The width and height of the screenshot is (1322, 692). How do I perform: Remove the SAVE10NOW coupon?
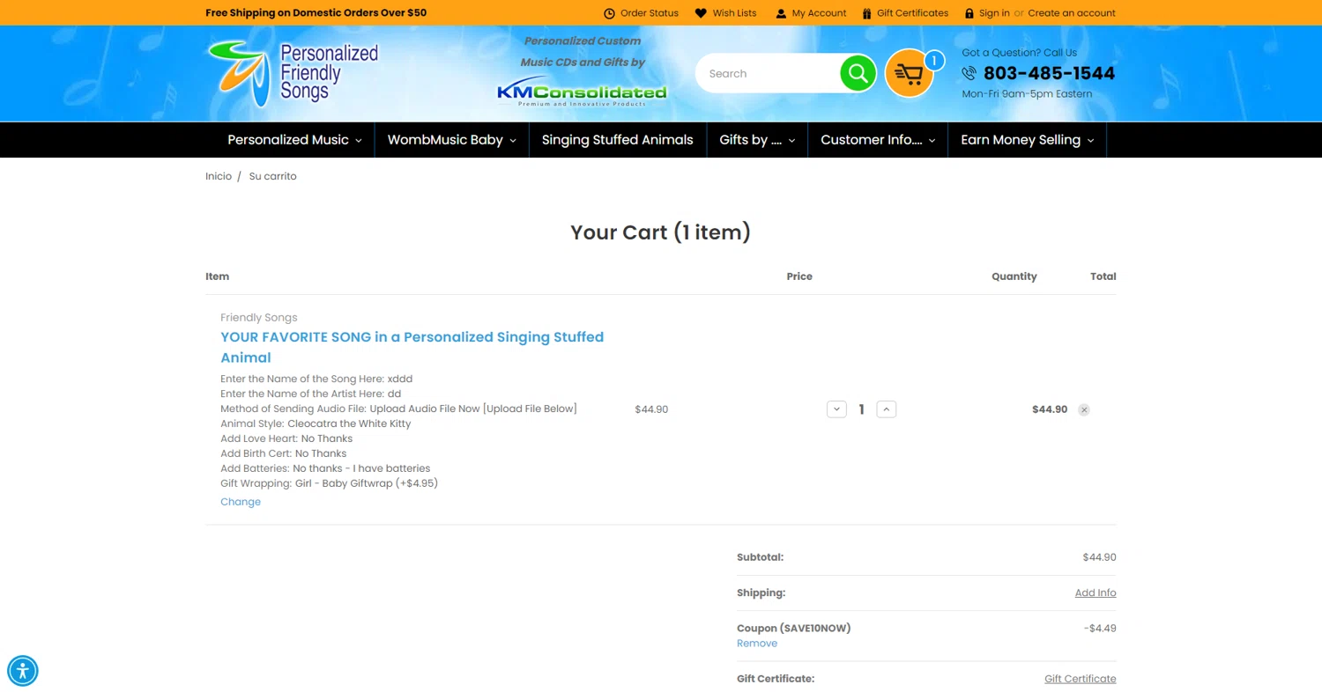coord(757,644)
